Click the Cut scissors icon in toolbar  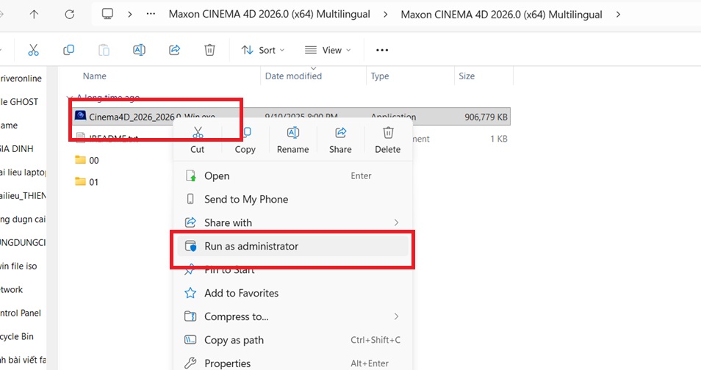click(33, 50)
